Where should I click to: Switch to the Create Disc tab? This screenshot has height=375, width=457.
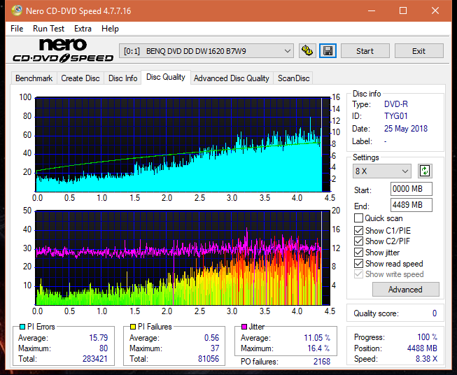point(80,78)
